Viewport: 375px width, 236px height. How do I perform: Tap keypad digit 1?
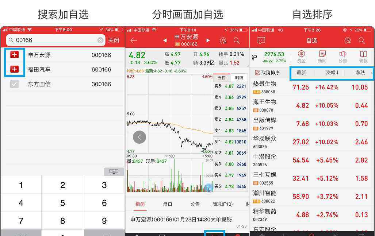[x=21, y=185]
